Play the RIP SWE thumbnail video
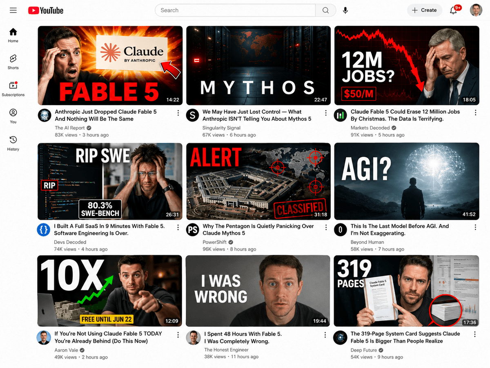 pyautogui.click(x=110, y=181)
